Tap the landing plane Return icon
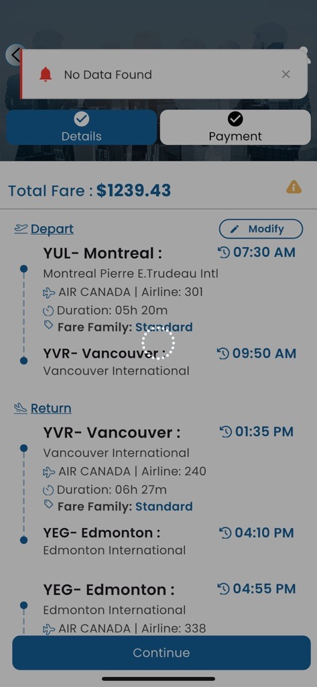The width and height of the screenshot is (317, 687). pyautogui.click(x=21, y=409)
